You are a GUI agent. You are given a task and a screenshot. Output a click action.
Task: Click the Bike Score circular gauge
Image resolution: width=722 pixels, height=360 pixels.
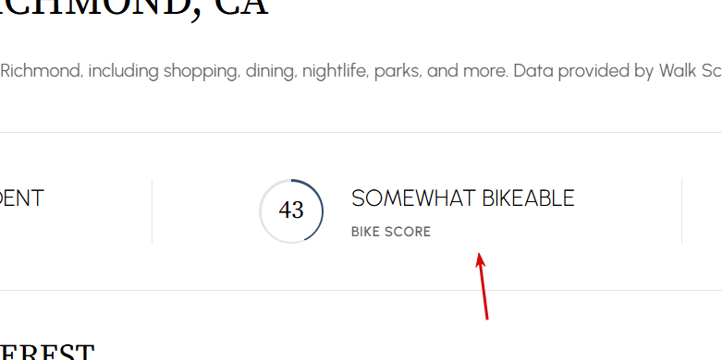coord(291,211)
